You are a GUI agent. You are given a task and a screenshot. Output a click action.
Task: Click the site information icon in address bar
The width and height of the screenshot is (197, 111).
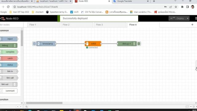pyautogui.click(x=14, y=7)
